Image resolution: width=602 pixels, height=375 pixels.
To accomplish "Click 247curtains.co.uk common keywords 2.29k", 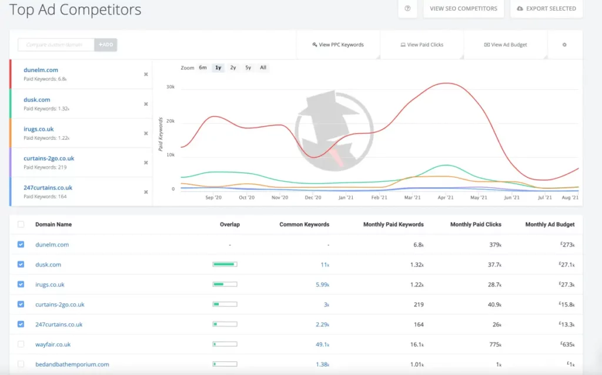I will point(323,325).
